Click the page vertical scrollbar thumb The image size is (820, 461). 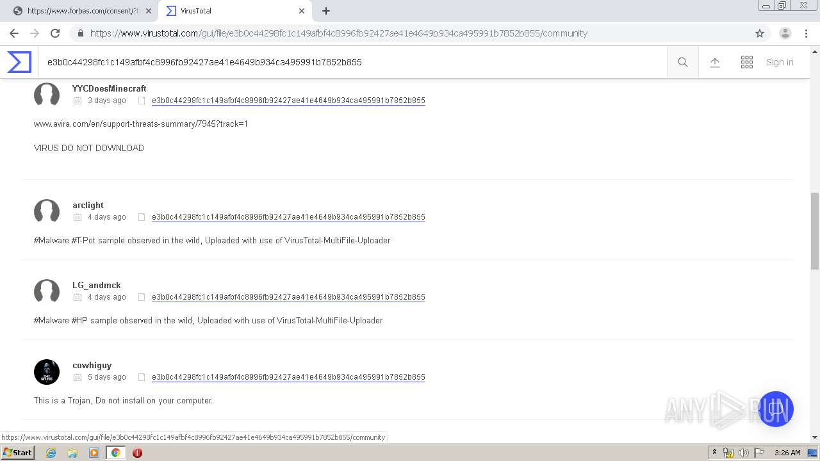point(815,231)
